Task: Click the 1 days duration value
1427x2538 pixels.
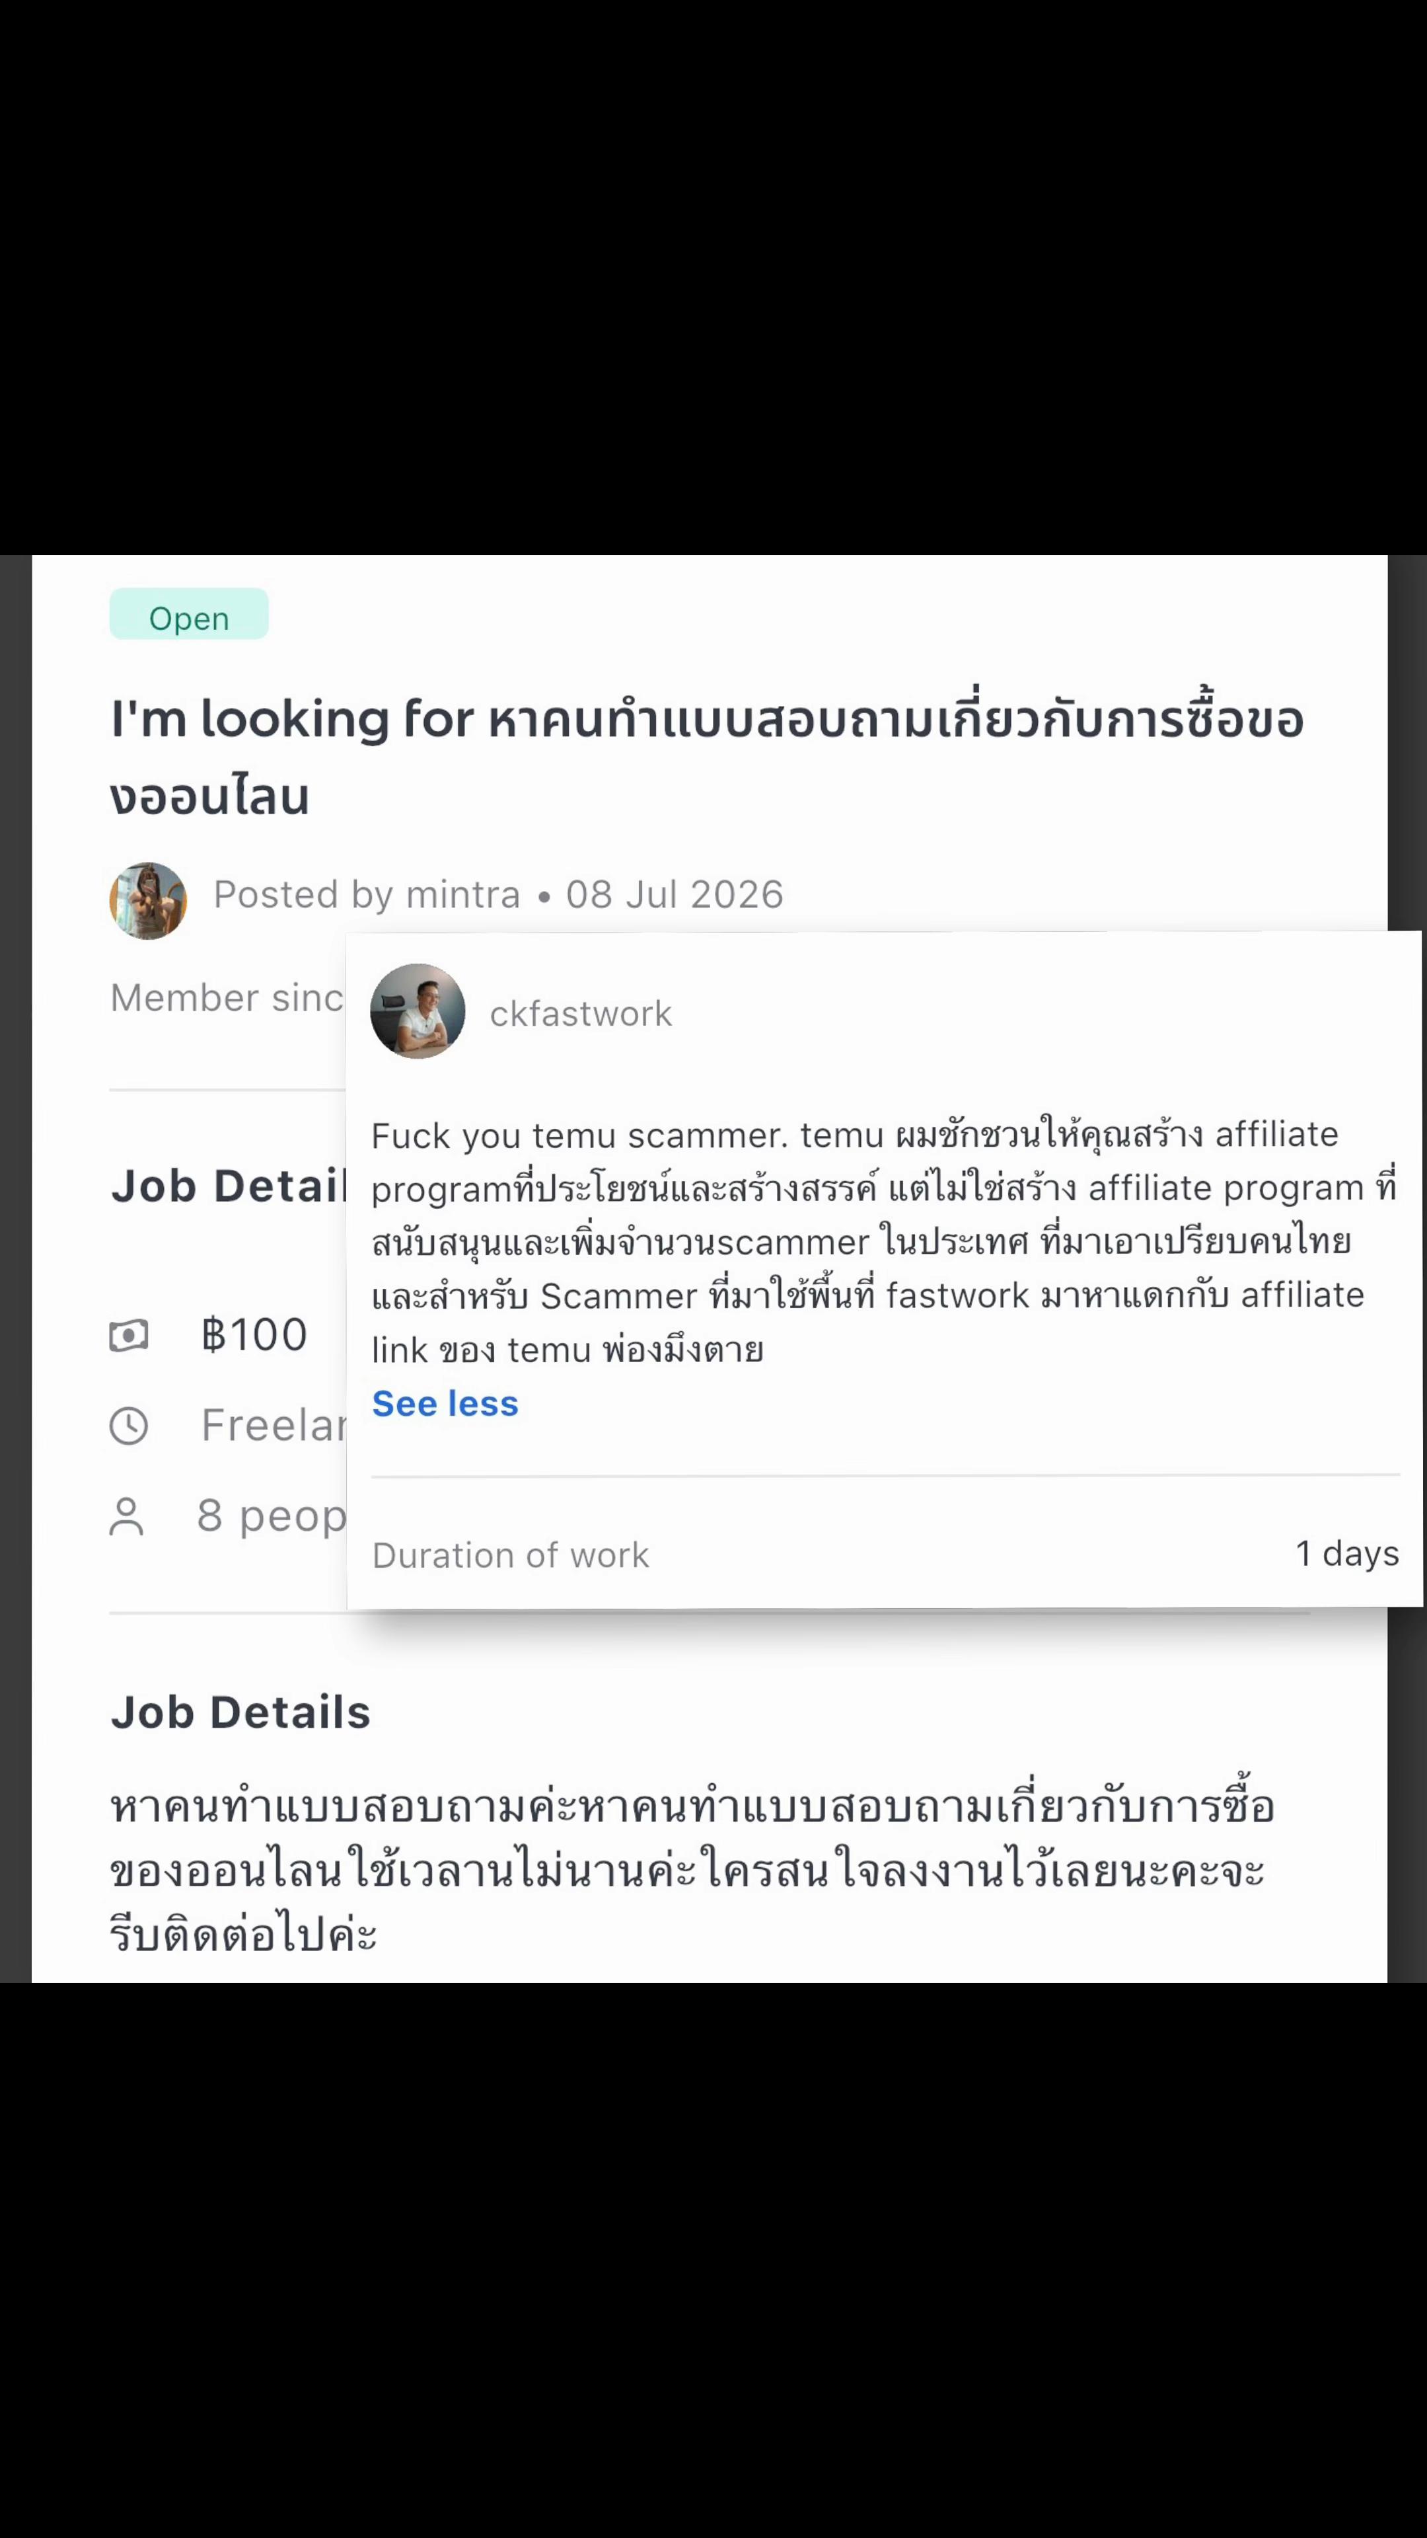Action: [1346, 1553]
